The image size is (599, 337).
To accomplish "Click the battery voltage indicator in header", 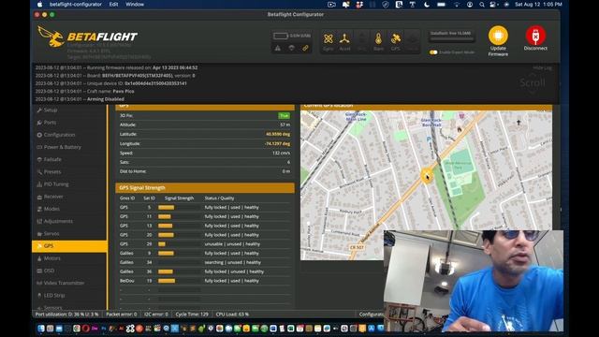I will point(281,36).
